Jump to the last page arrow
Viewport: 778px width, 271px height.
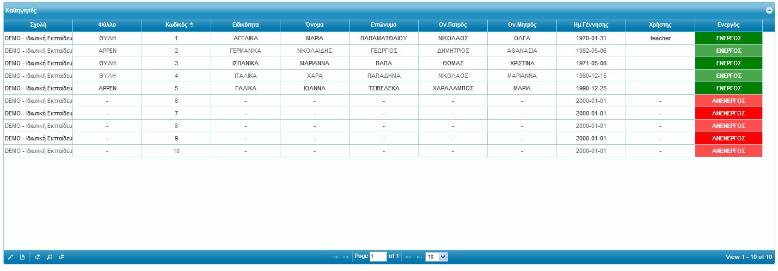pos(419,257)
